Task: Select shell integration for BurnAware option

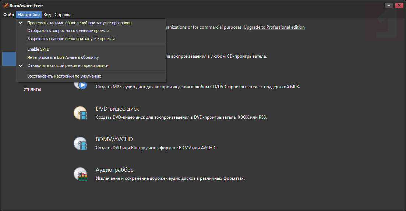Action: 63,57
